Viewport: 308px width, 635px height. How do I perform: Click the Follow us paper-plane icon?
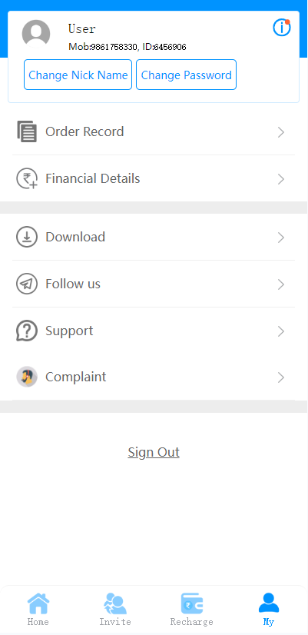click(x=27, y=284)
